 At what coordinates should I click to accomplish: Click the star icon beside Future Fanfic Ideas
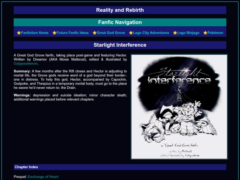coord(54,33)
